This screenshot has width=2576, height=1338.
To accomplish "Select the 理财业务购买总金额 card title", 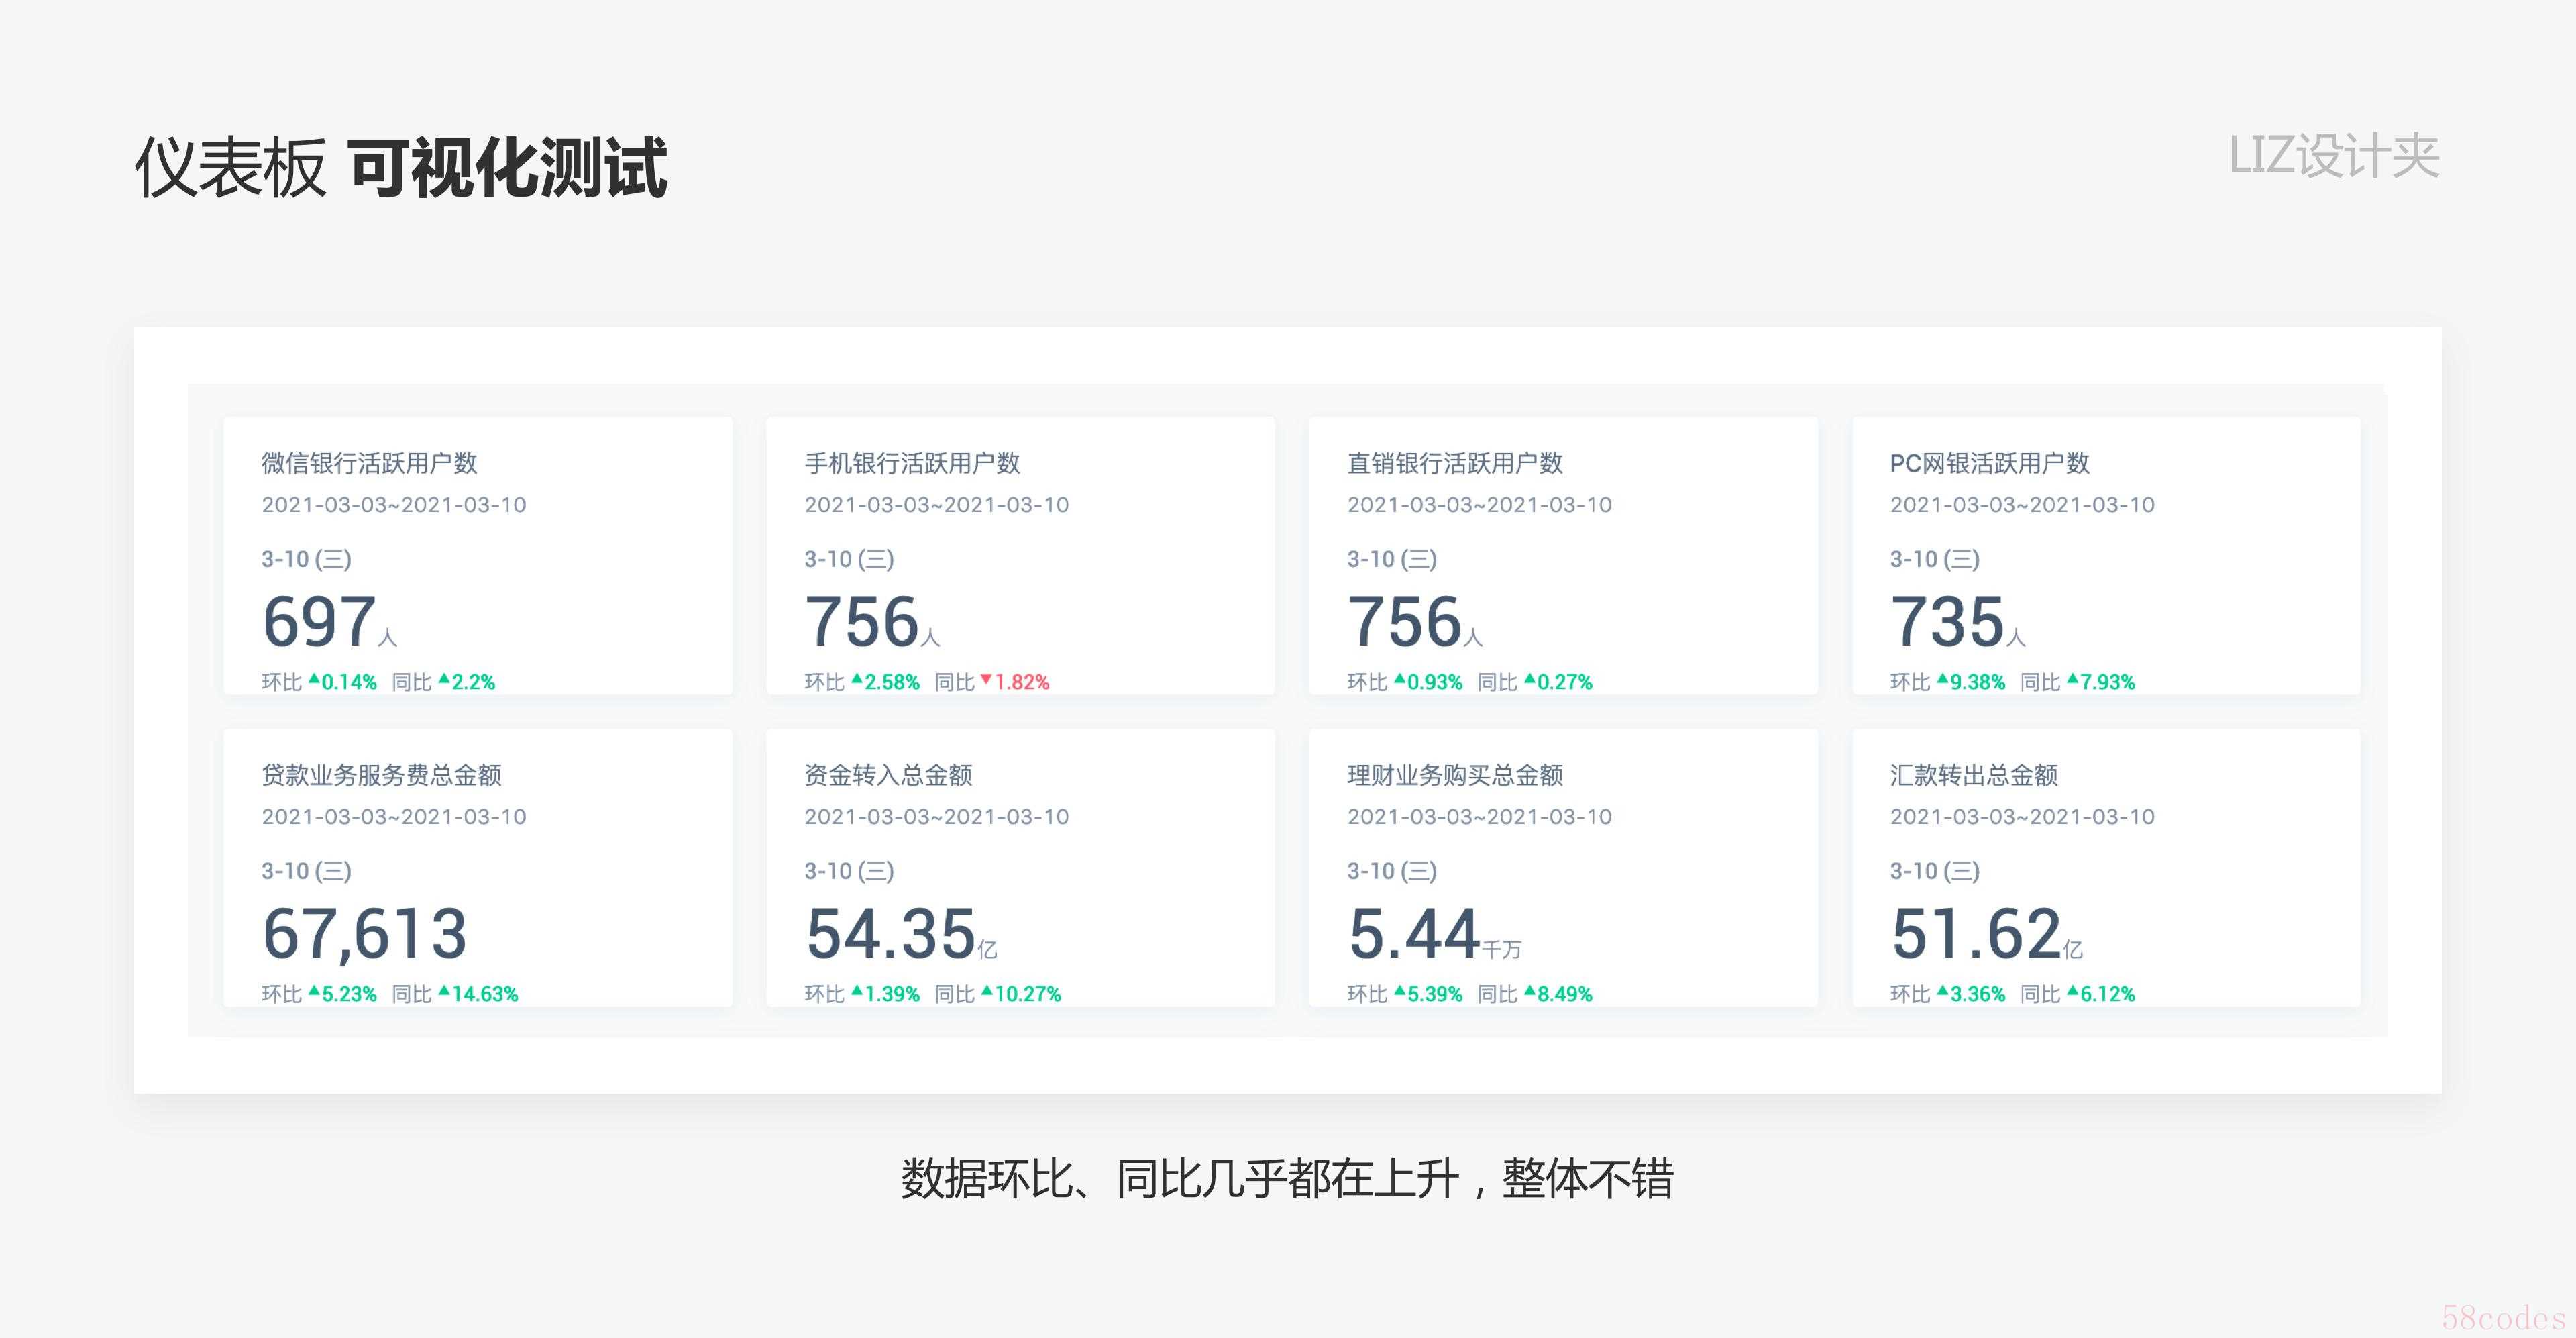I will tap(1455, 775).
